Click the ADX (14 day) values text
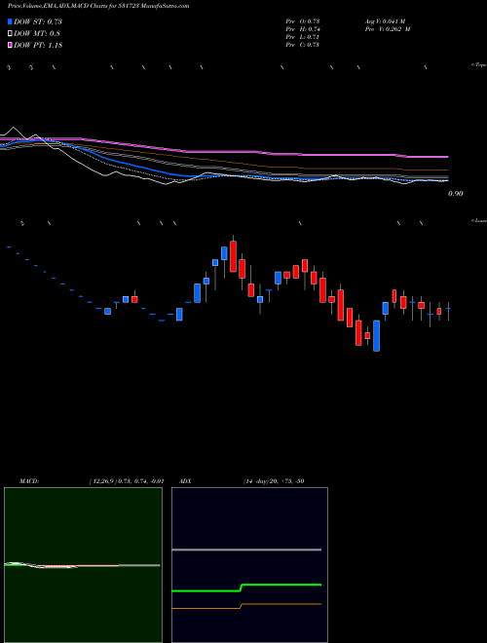The width and height of the screenshot is (487, 643). click(x=274, y=481)
